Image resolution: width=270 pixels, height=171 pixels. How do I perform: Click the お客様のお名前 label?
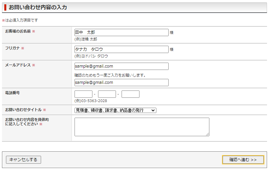[x=18, y=31]
